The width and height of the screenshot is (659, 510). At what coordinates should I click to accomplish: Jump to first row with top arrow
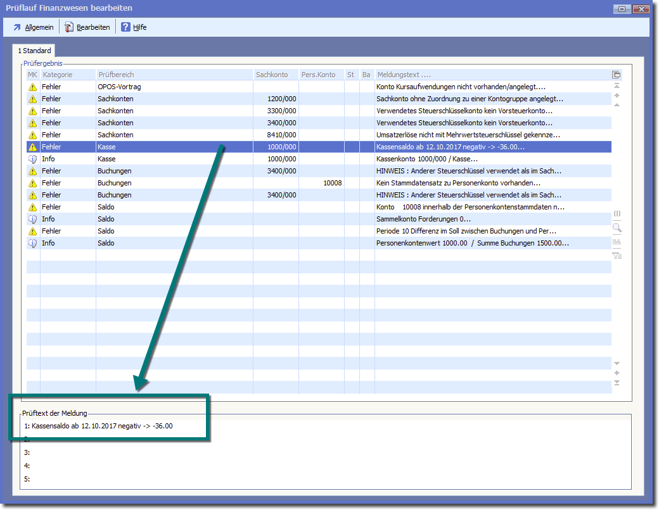click(617, 85)
